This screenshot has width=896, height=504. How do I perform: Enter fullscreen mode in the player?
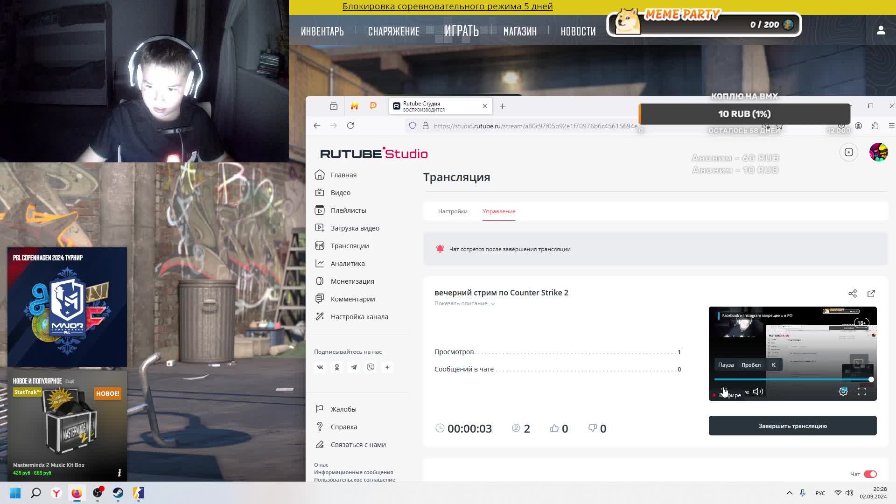[x=861, y=391]
